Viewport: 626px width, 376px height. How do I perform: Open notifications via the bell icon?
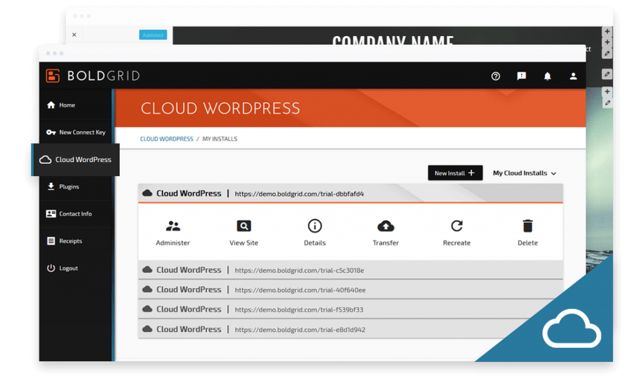coord(547,76)
